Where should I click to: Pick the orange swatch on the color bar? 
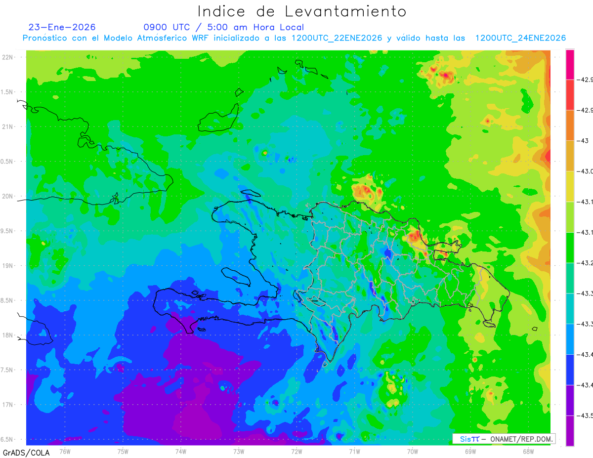[x=570, y=125]
